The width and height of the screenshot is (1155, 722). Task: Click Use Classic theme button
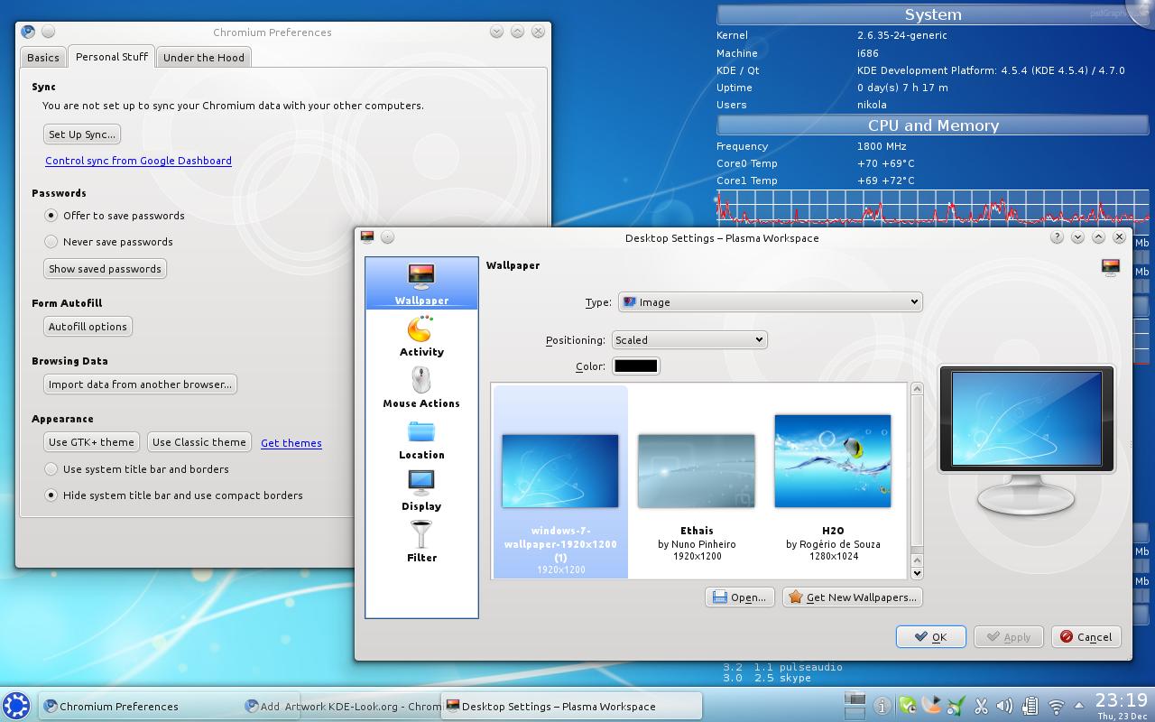(x=199, y=442)
